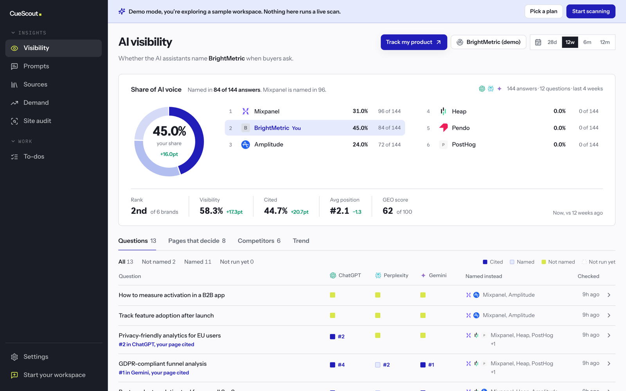Click the Cited legend color swatch
The height and width of the screenshot is (391, 626).
tap(485, 262)
